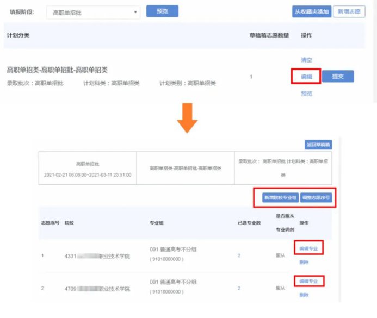Click the 清空 link in the 操作 column
The image size is (377, 318).
click(306, 59)
